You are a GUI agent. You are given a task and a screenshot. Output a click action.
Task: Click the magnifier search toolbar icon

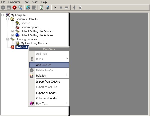20,8
